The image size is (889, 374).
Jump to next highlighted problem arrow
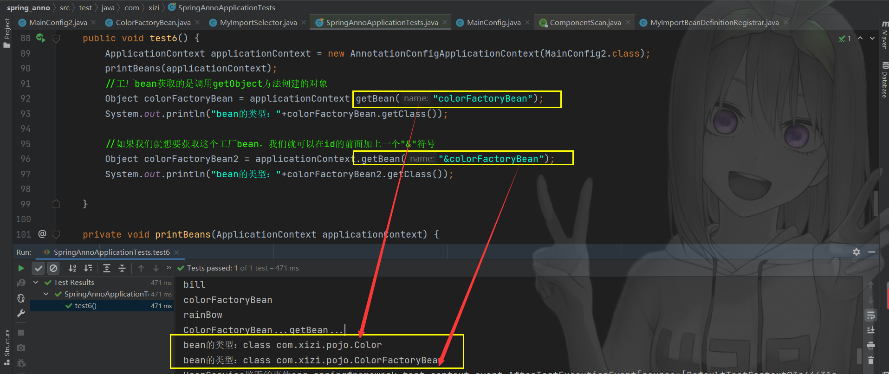click(872, 38)
